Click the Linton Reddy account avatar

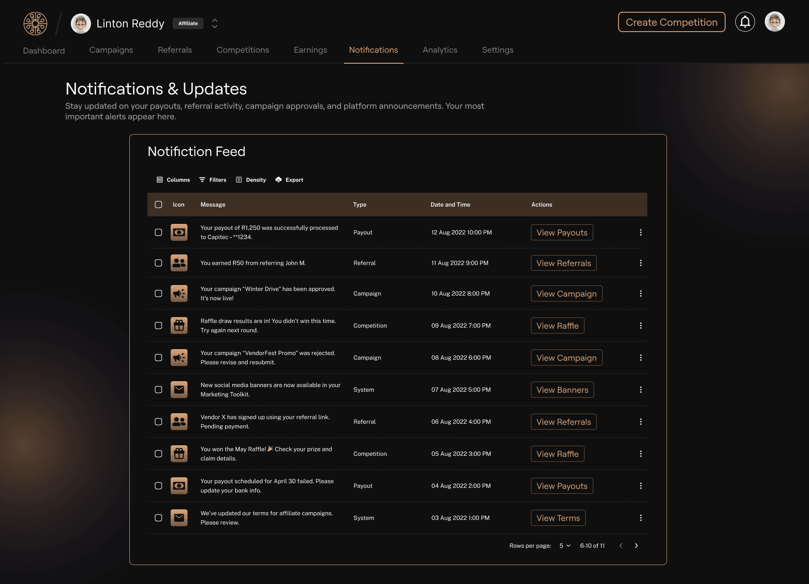tap(81, 24)
